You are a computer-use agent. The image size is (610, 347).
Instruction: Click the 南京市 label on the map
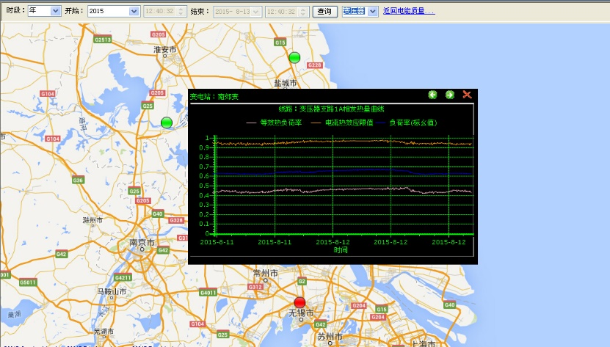(142, 243)
